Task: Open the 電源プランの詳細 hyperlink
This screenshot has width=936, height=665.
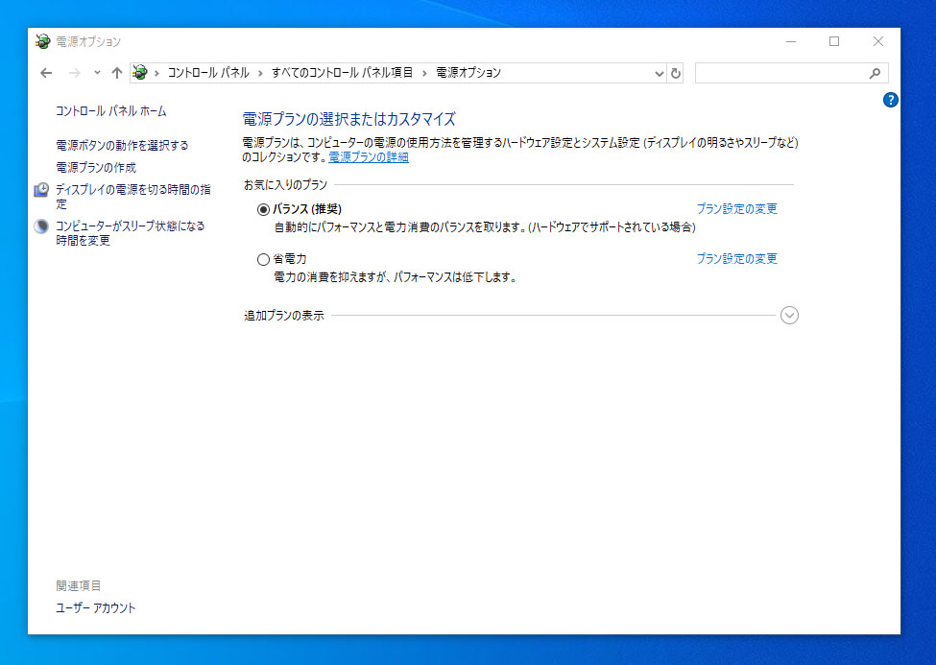Action: (369, 157)
